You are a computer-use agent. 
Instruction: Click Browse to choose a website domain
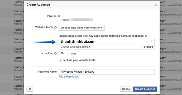pyautogui.click(x=148, y=47)
